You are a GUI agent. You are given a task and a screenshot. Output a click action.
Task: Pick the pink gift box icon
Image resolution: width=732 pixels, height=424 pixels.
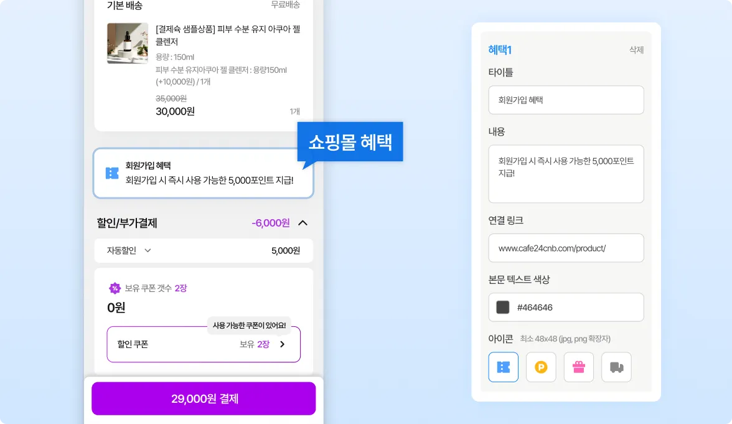click(x=579, y=367)
